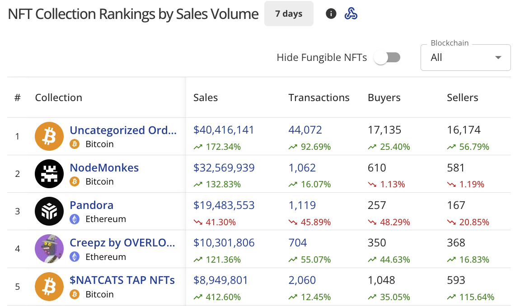Click transactions value 1,062
The width and height of the screenshot is (515, 306).
(302, 167)
